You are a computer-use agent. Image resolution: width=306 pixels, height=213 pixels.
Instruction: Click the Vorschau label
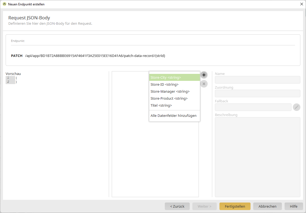[13, 74]
